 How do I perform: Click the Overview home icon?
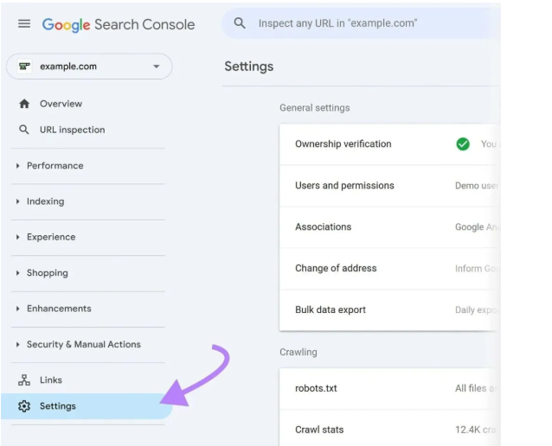[24, 104]
